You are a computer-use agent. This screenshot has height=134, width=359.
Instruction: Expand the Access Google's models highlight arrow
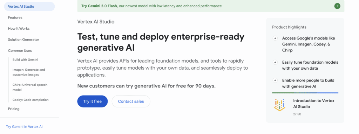[275, 38]
